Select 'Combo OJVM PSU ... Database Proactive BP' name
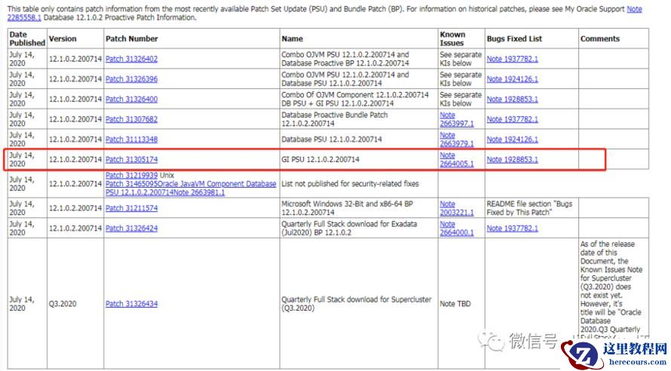 pos(345,59)
